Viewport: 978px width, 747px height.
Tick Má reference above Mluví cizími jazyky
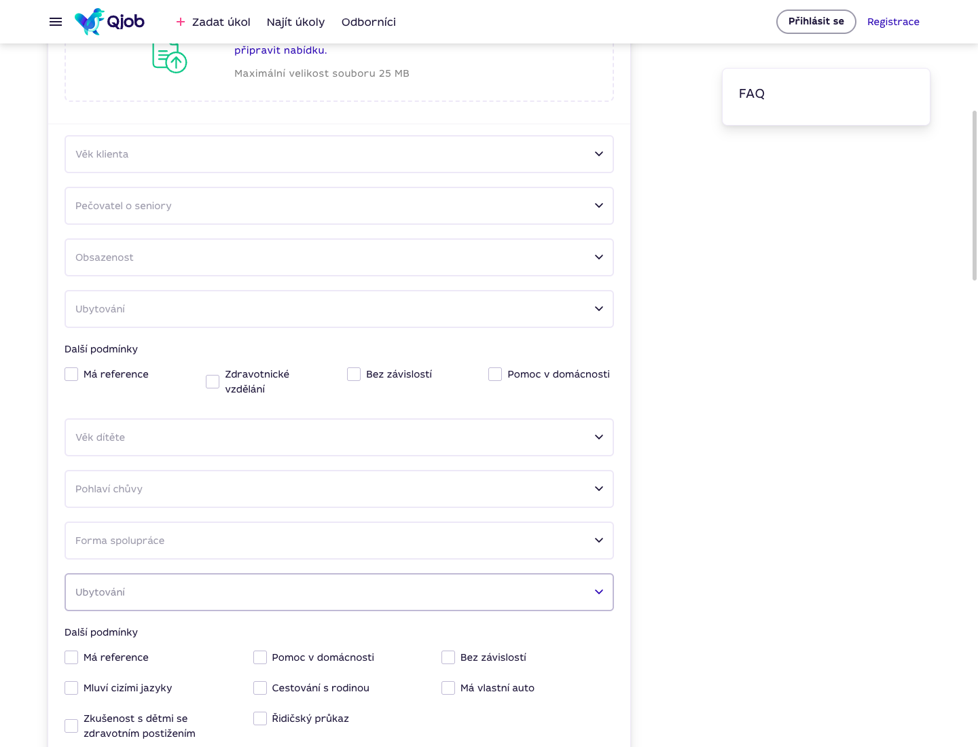point(71,657)
